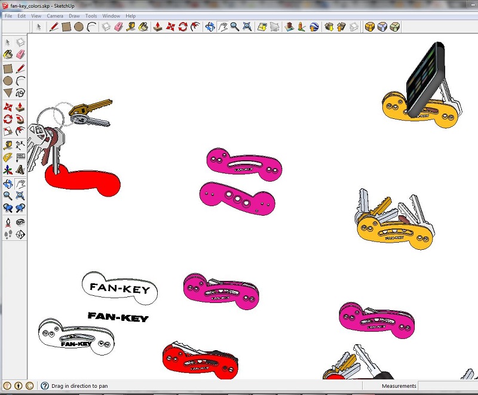Choose the Protractor tool

8,158
